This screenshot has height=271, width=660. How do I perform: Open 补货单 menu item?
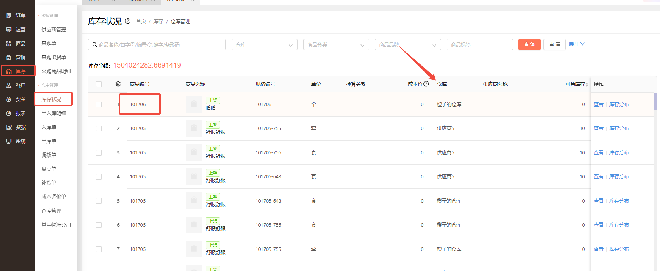tap(49, 183)
